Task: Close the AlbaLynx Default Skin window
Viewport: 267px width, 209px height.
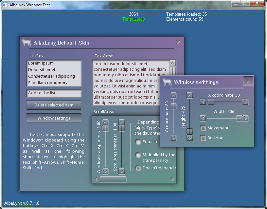Action: (x=178, y=42)
